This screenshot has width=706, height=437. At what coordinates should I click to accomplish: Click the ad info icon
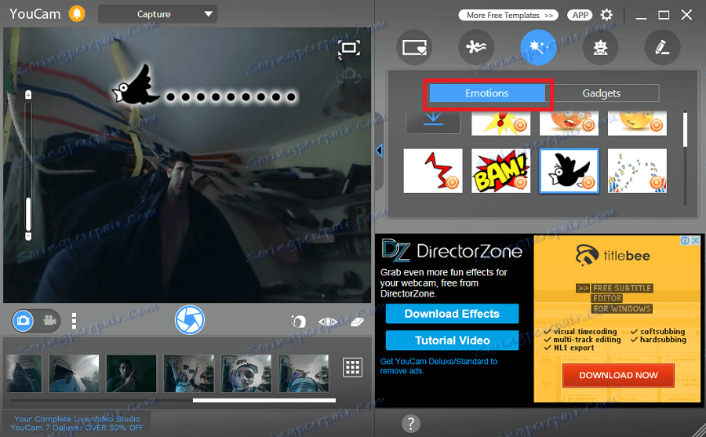pos(685,241)
